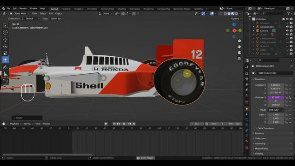295x166 pixels.
Task: Expand the Motion Paths panel
Action: 261,148
